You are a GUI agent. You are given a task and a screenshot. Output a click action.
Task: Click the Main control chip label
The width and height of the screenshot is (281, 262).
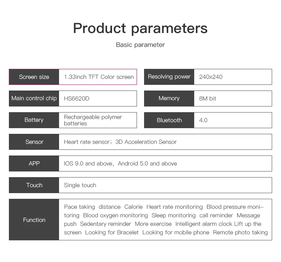tap(34, 99)
